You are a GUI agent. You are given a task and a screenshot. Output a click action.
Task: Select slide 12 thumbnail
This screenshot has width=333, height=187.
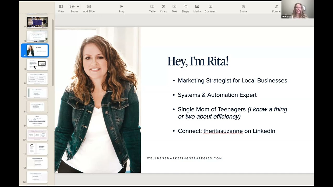coord(37,163)
